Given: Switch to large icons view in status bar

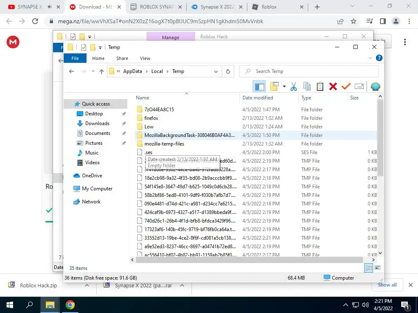Looking at the screenshot, I should coord(378,268).
